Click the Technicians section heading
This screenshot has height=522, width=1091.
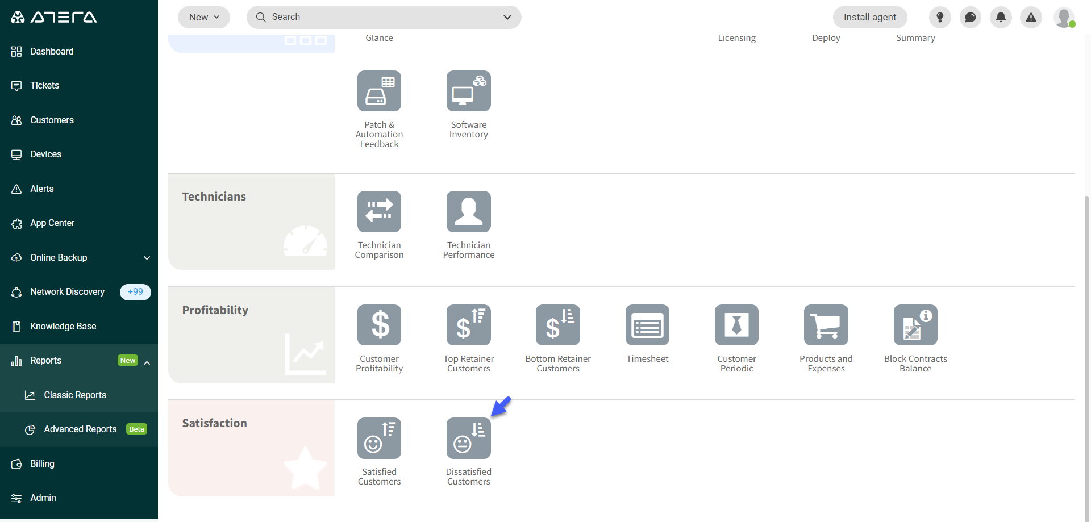click(214, 197)
